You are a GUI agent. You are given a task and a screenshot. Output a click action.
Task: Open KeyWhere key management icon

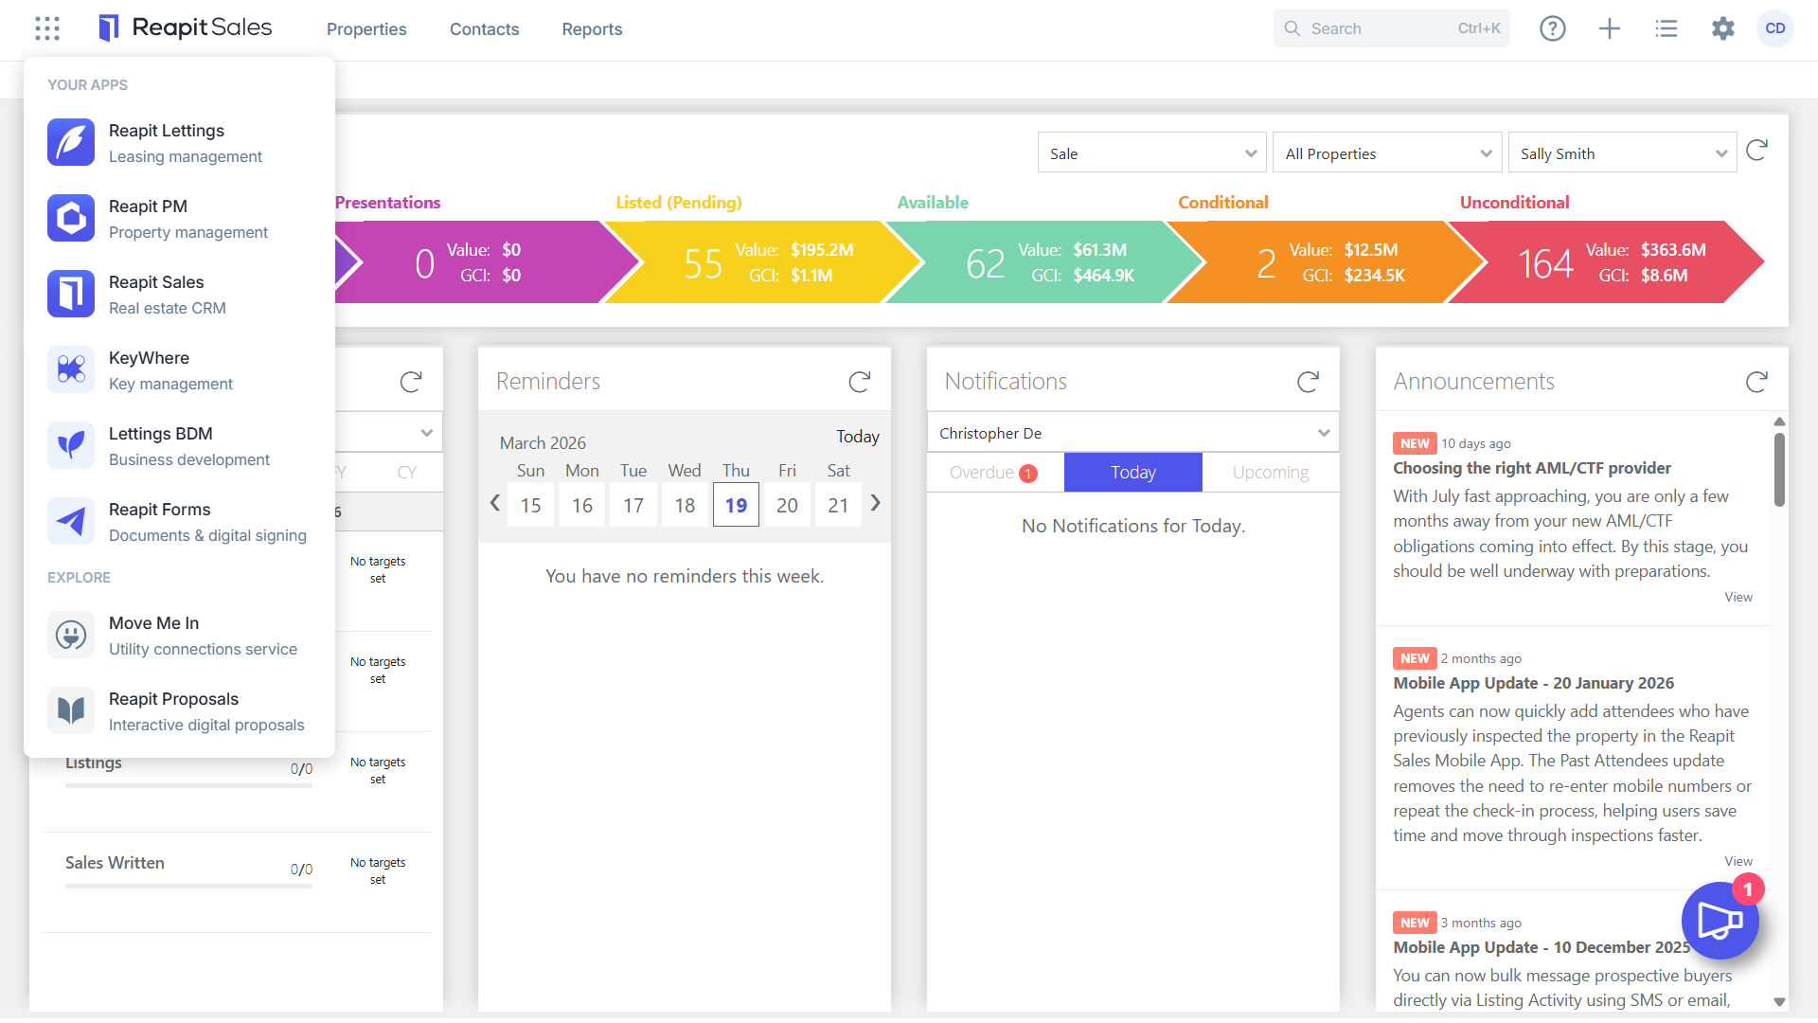coord(71,369)
